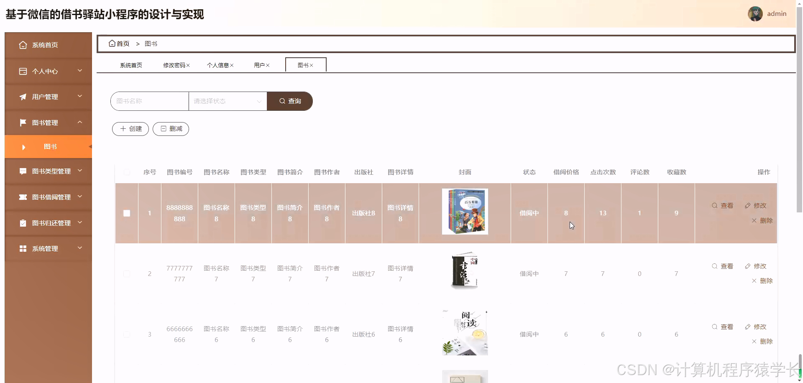Click the magnifier icon in 查询 button
The image size is (803, 383).
pos(282,101)
